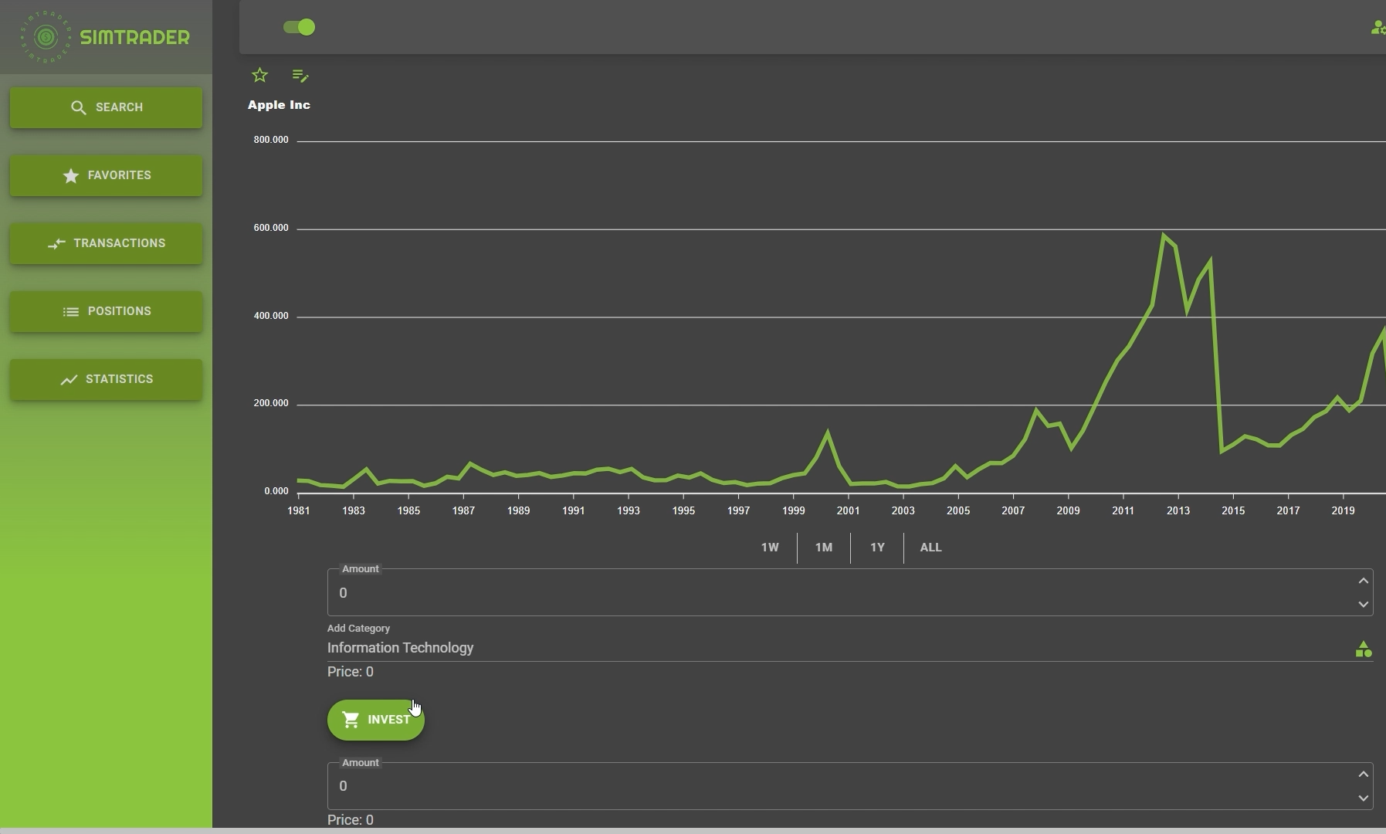The height and width of the screenshot is (834, 1386).
Task: Select the 1W chart range
Action: [x=769, y=548]
